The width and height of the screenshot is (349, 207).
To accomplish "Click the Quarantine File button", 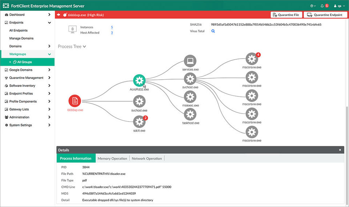I will tap(286, 15).
